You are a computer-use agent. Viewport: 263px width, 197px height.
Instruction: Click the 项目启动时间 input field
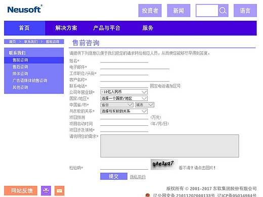point(124,123)
